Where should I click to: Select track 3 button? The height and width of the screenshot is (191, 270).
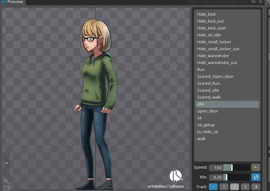[x=245, y=186]
